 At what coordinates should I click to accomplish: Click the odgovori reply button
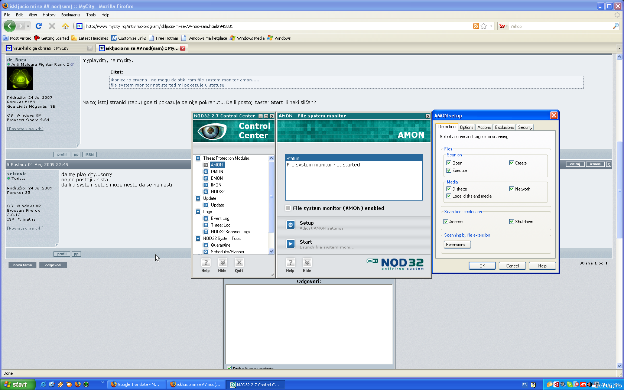point(53,265)
